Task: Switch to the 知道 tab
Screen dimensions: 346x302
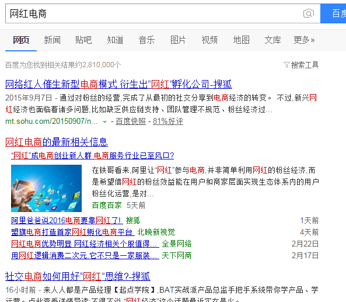Action: pyautogui.click(x=115, y=40)
